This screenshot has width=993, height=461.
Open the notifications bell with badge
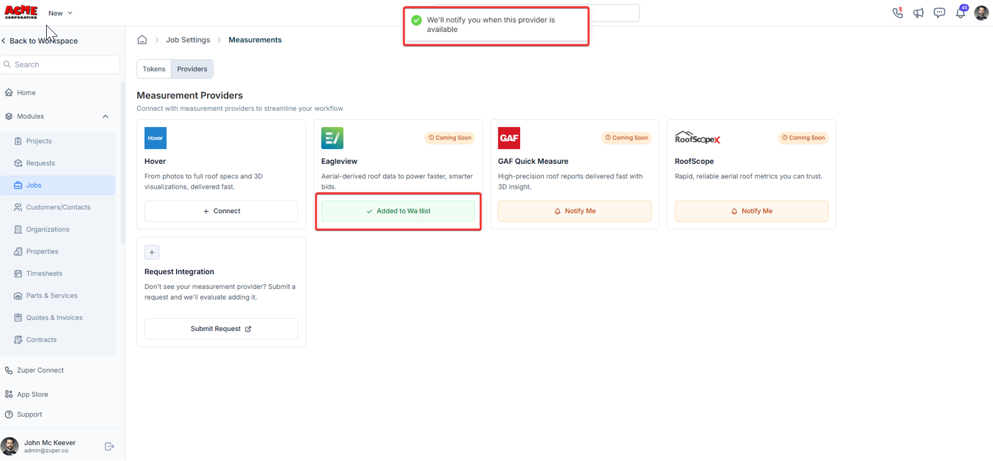point(961,12)
